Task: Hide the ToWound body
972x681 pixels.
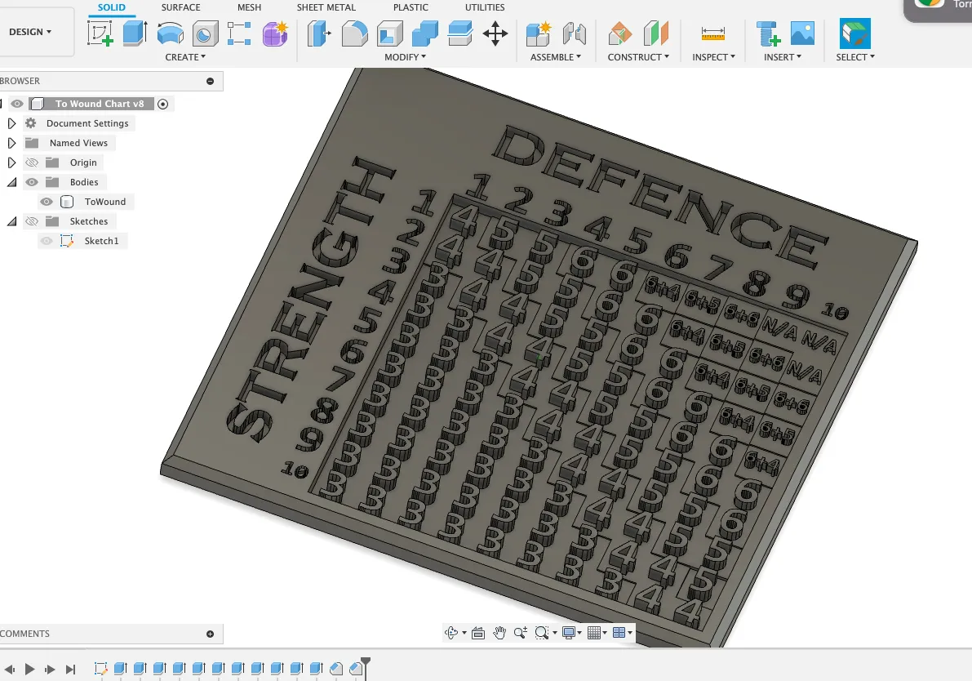Action: point(47,202)
